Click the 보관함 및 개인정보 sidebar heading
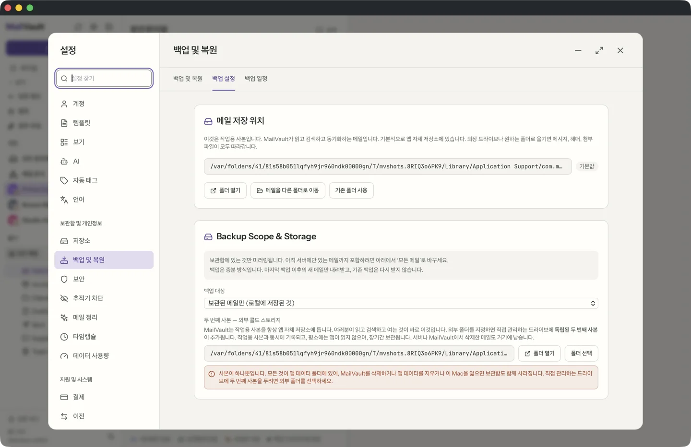Screen dimensions: 691x447 [x=81, y=223]
